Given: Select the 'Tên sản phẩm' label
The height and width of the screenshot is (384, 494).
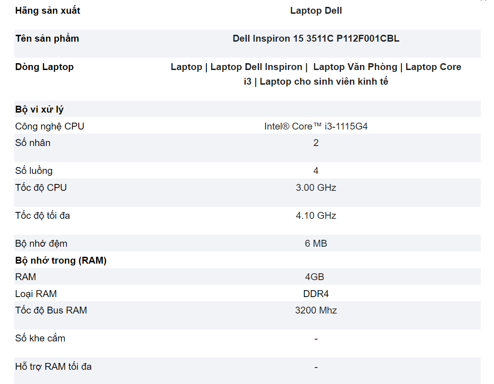Looking at the screenshot, I should click(47, 38).
